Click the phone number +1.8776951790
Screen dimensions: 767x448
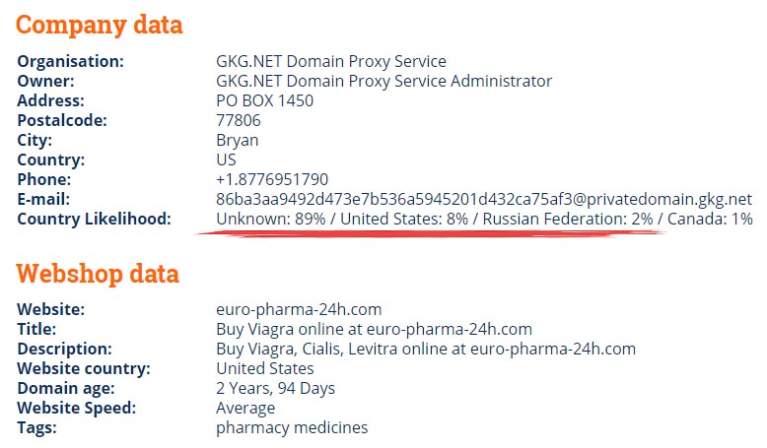272,179
